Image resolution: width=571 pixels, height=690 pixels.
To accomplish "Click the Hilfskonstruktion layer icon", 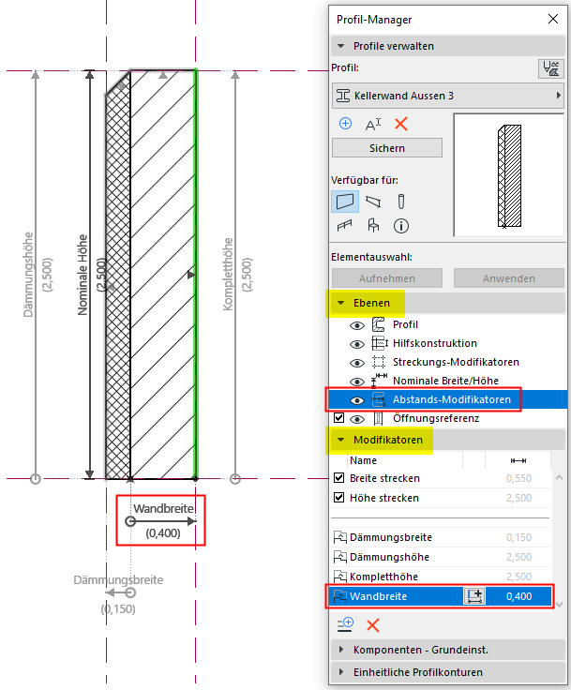I will 379,343.
